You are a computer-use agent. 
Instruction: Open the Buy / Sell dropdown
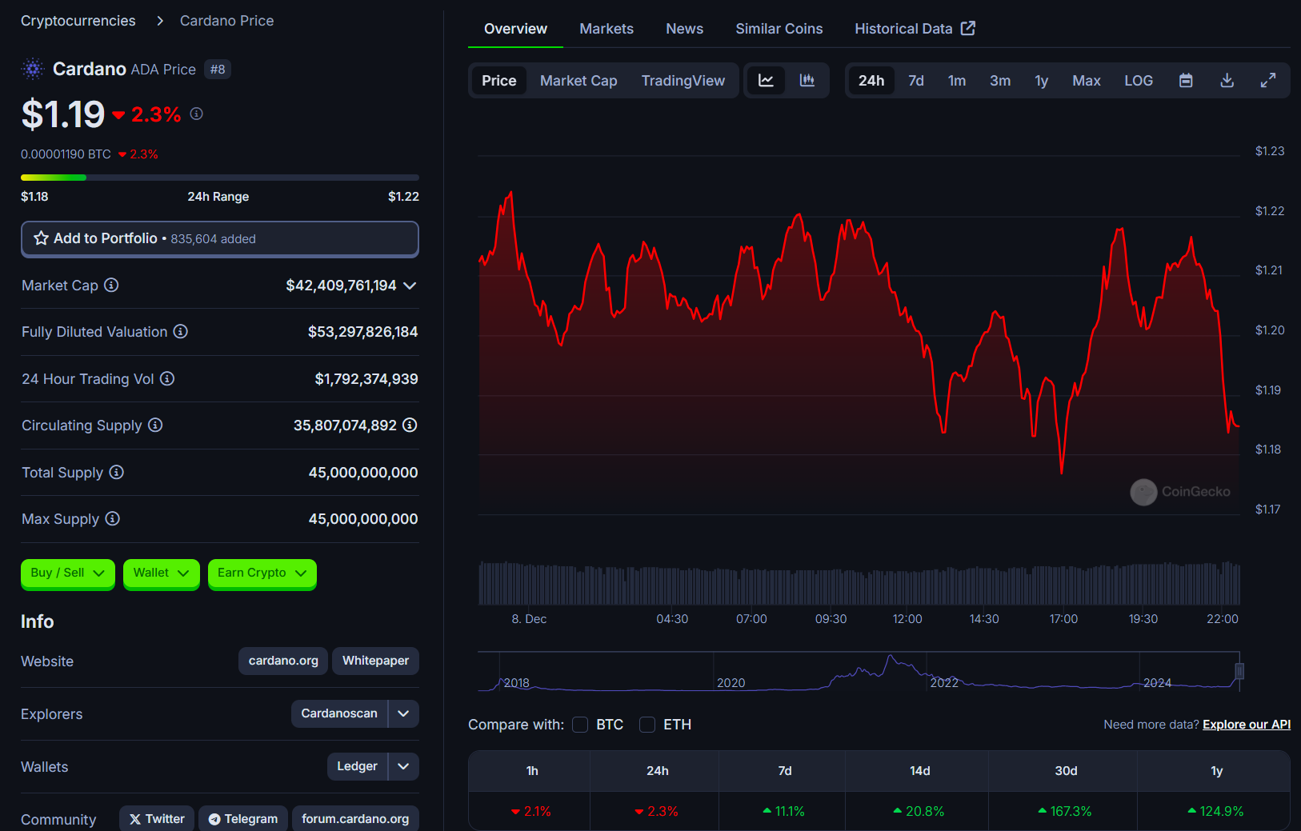click(x=68, y=573)
